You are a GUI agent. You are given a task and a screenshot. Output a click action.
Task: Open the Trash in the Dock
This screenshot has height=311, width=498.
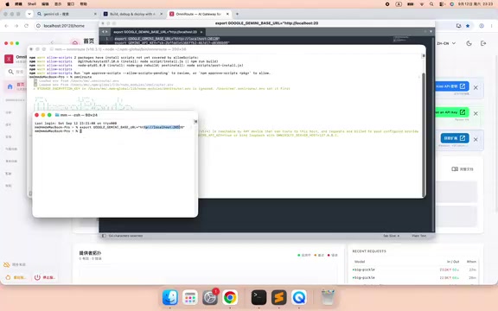tap(328, 297)
